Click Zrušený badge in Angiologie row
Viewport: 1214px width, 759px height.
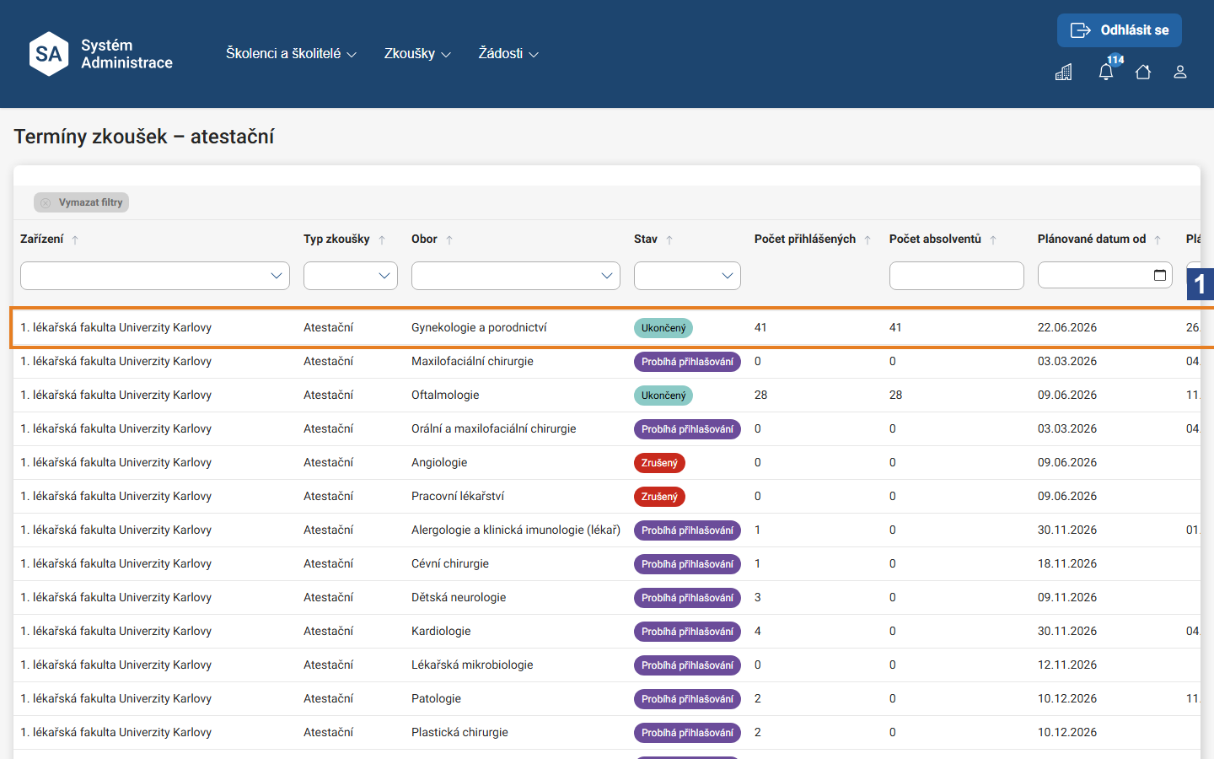(x=659, y=463)
